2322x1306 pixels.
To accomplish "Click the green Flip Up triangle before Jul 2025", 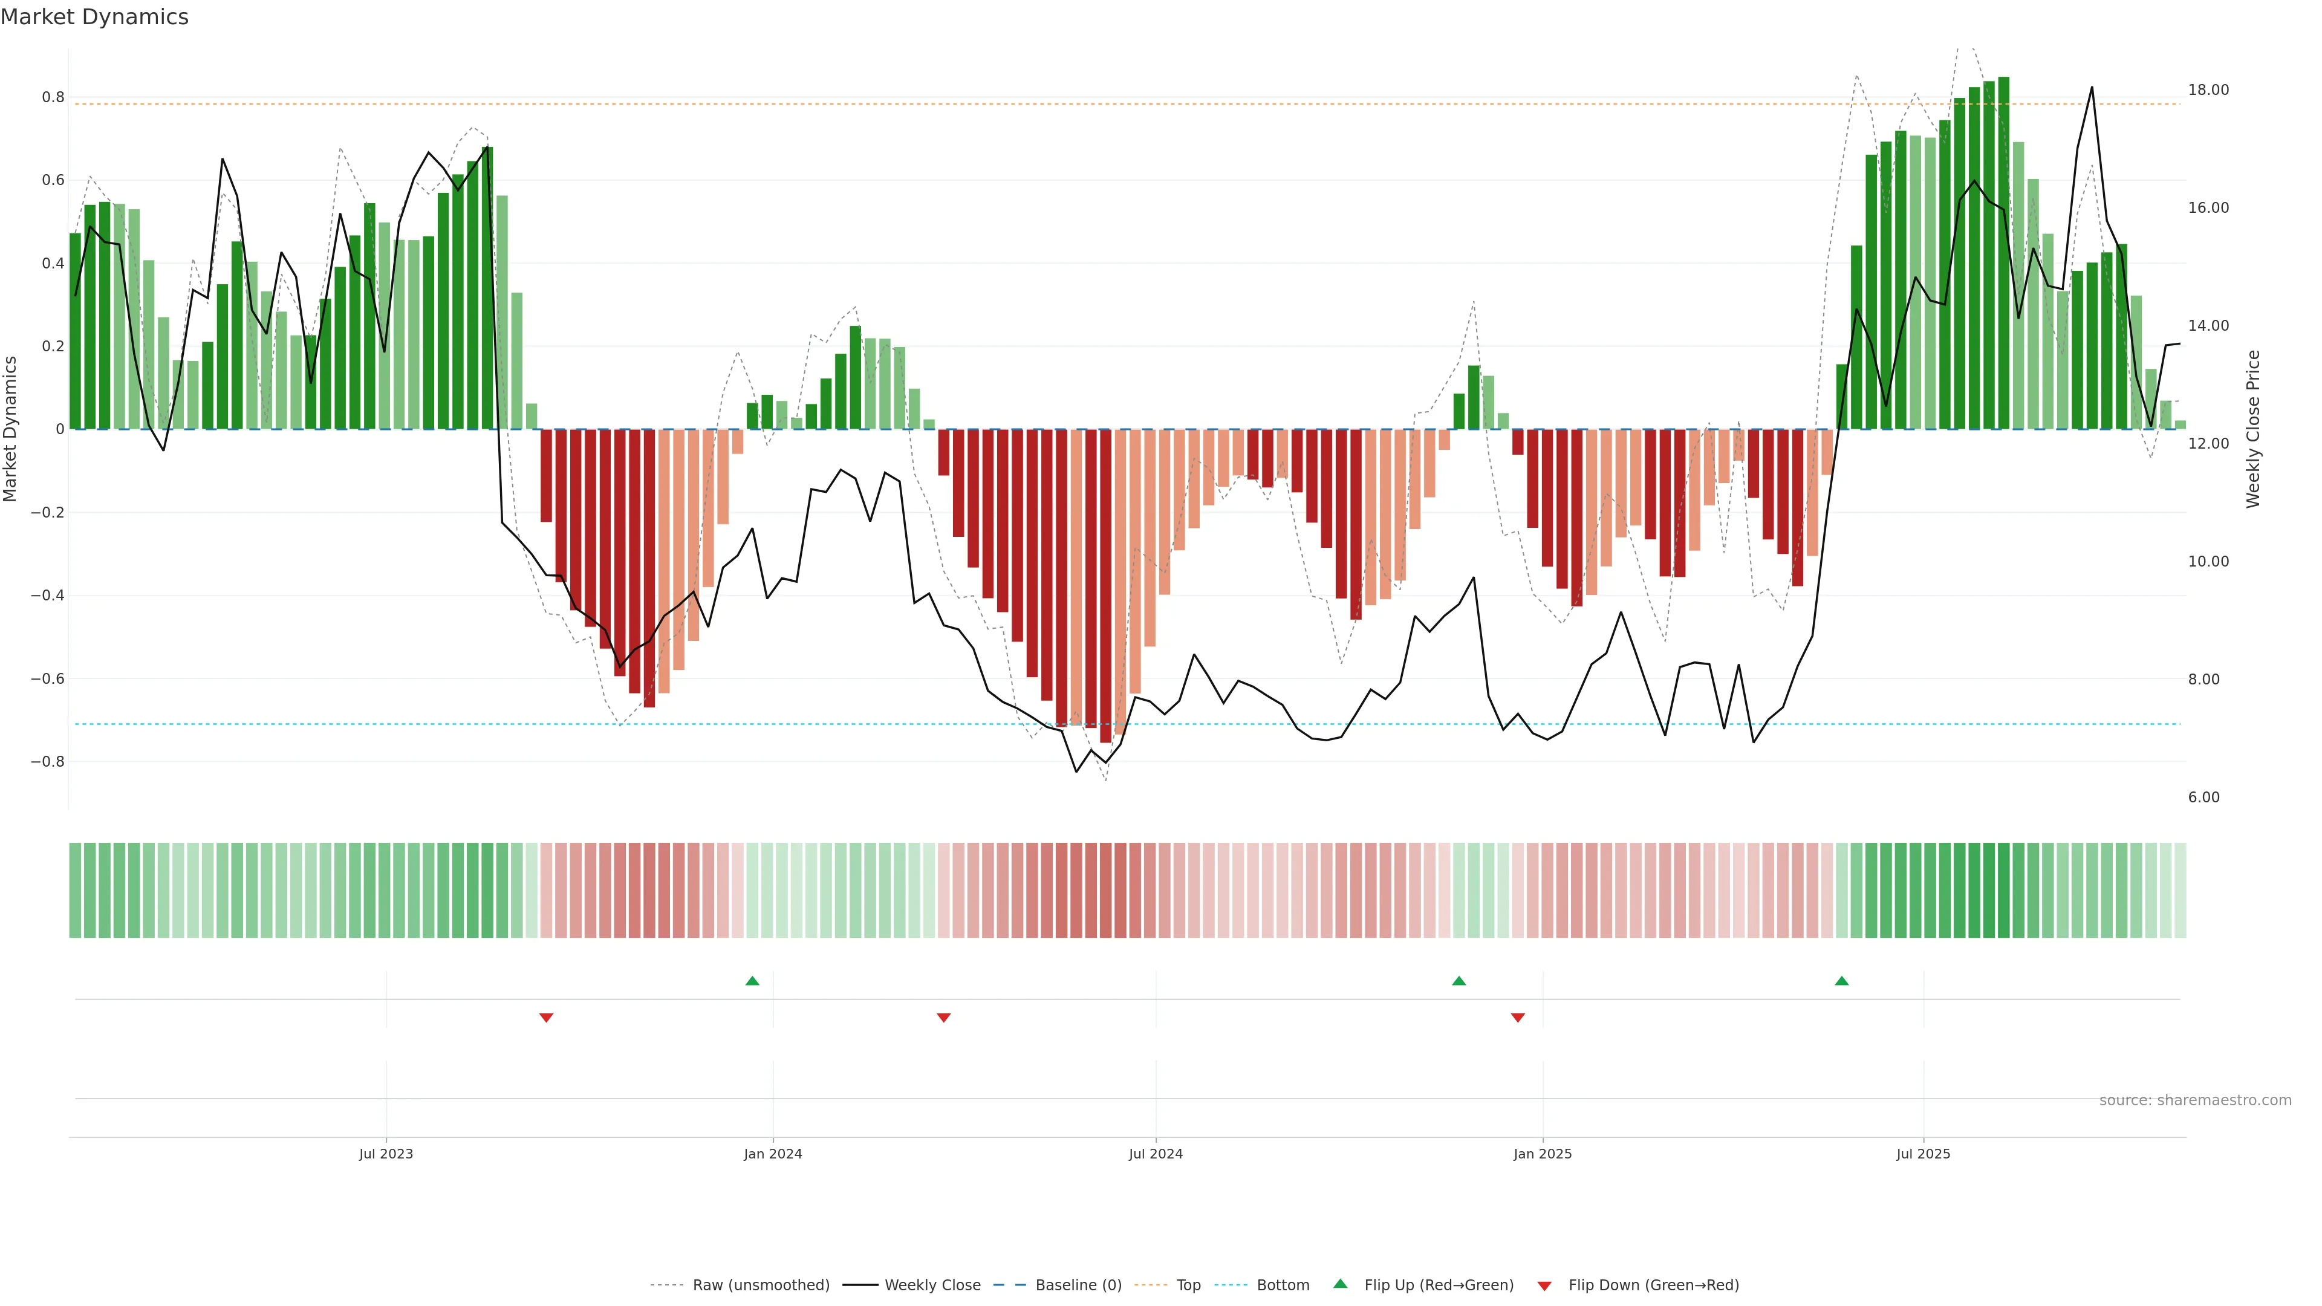I will pos(1841,981).
